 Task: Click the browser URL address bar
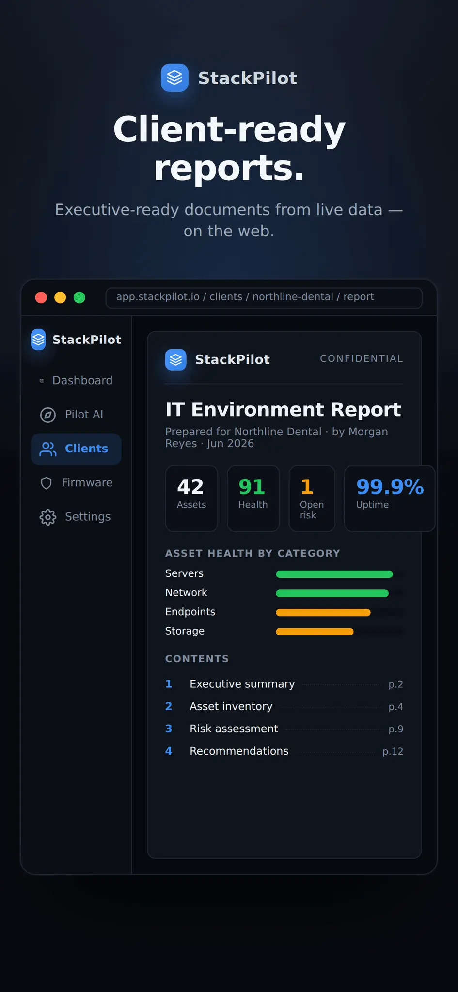[264, 297]
